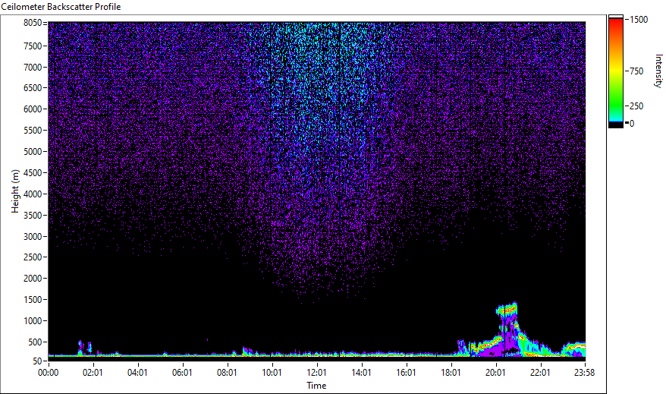The image size is (666, 394).
Task: Click the 04:01 time axis label
Action: click(x=137, y=373)
